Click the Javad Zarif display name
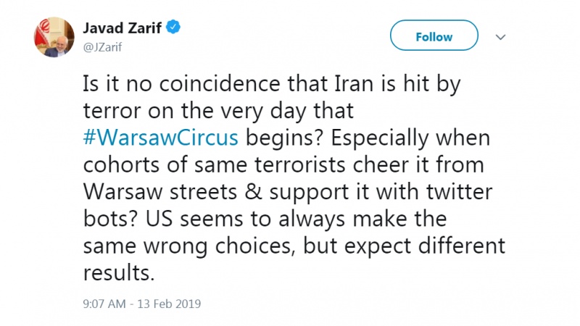The image size is (580, 326). pos(123,28)
